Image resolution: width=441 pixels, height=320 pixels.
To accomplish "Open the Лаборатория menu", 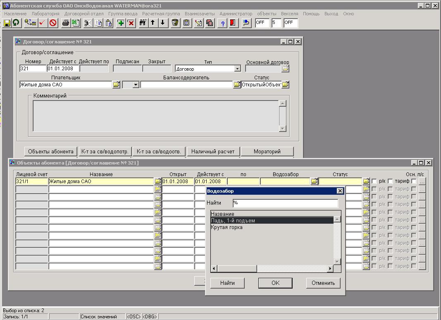I will [x=45, y=14].
